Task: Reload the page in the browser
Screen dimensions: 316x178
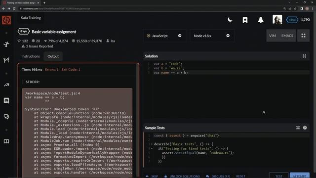Action: (14, 9)
